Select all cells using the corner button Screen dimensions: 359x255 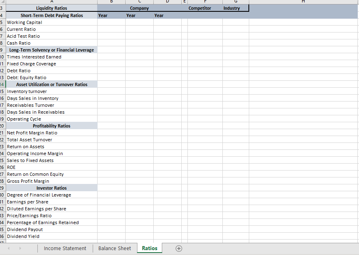coord(3,2)
